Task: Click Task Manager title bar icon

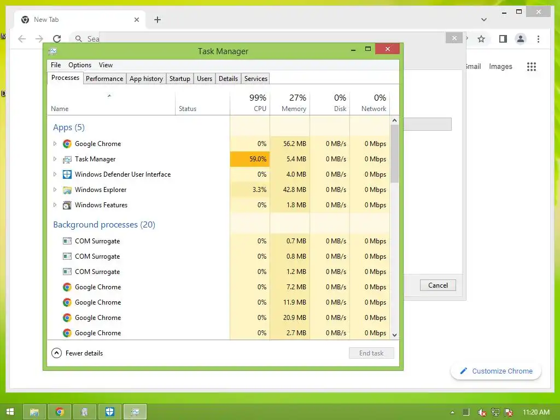Action: point(52,51)
